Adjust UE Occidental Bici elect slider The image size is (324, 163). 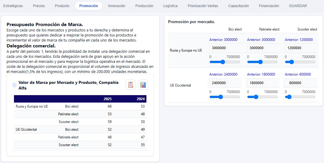(225, 97)
